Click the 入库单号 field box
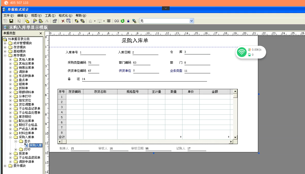 (x=93, y=52)
